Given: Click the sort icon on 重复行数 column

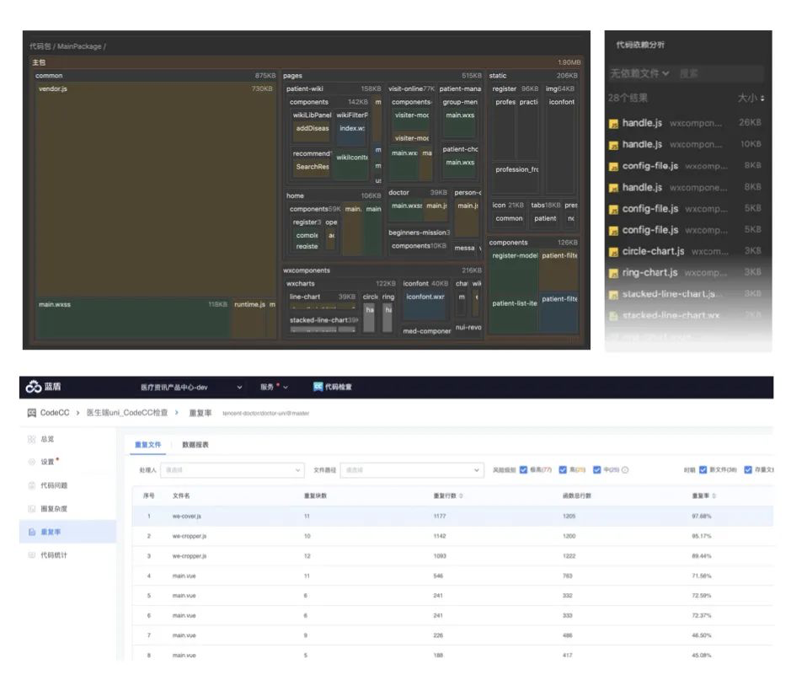Looking at the screenshot, I should (x=461, y=495).
